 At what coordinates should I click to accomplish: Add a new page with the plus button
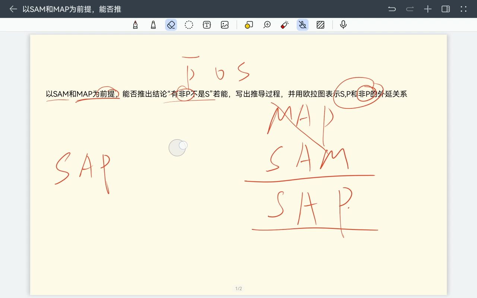pyautogui.click(x=427, y=9)
